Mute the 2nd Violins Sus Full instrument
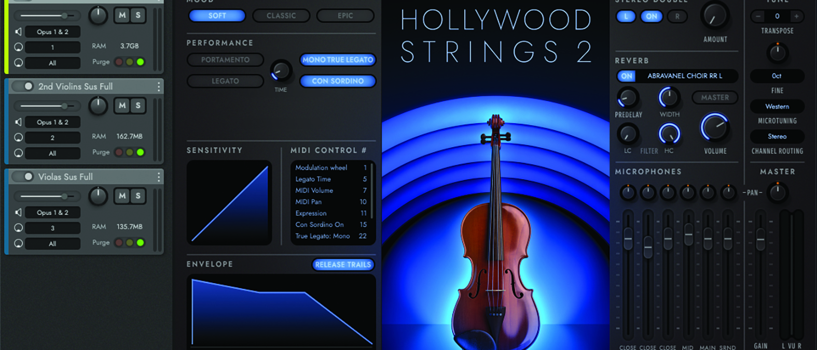 point(122,106)
